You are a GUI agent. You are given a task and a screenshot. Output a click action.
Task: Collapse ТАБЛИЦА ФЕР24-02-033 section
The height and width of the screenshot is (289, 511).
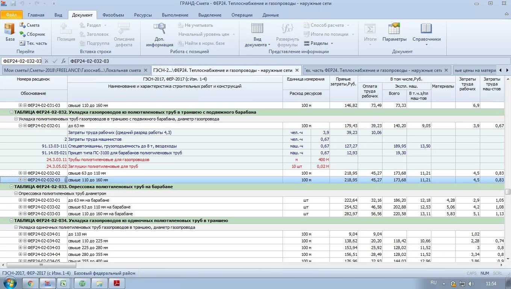pos(12,187)
